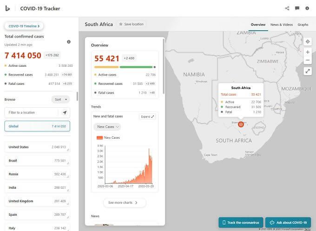Click the ZIMBABWE map label
The image size is (316, 231).
point(268,61)
